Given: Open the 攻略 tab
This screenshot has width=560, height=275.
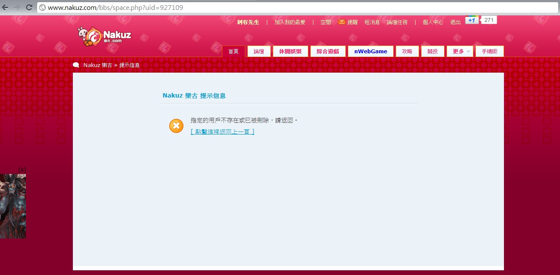Looking at the screenshot, I should [x=407, y=52].
